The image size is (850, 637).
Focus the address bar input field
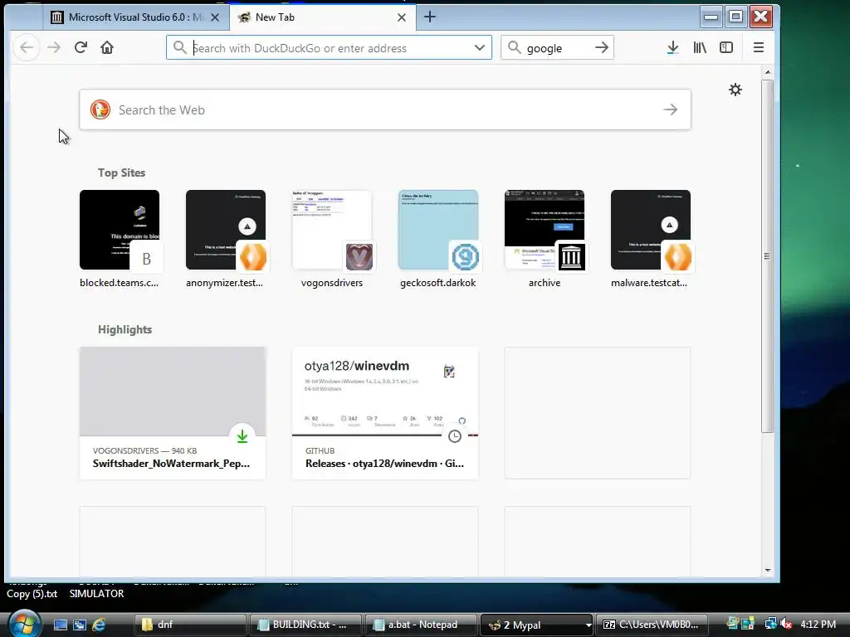[329, 47]
